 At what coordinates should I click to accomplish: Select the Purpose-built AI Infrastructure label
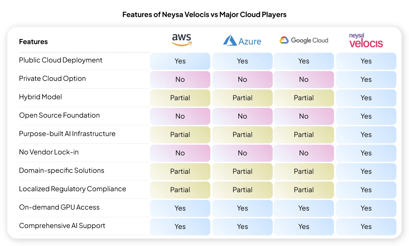[x=67, y=134]
